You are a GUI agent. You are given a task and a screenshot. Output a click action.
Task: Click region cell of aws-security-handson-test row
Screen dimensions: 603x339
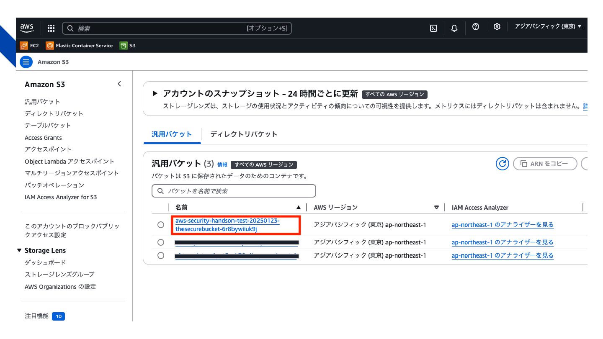click(370, 225)
